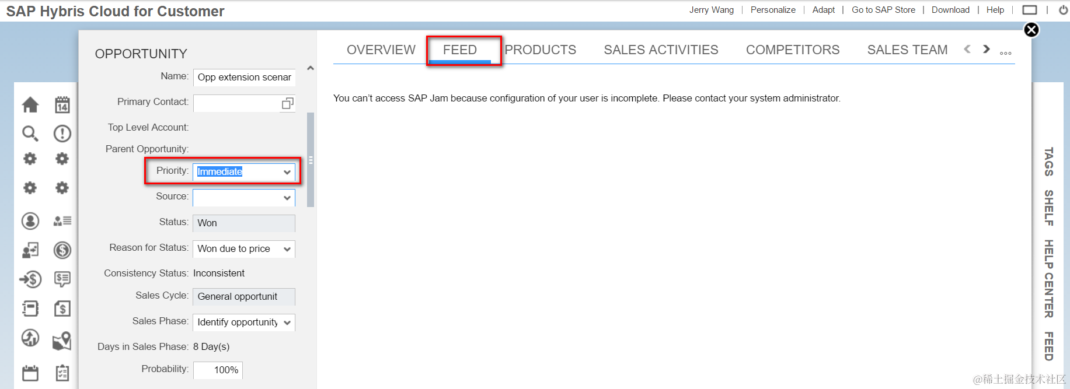
Task: Open the three-dots more tabs menu
Action: (1005, 53)
